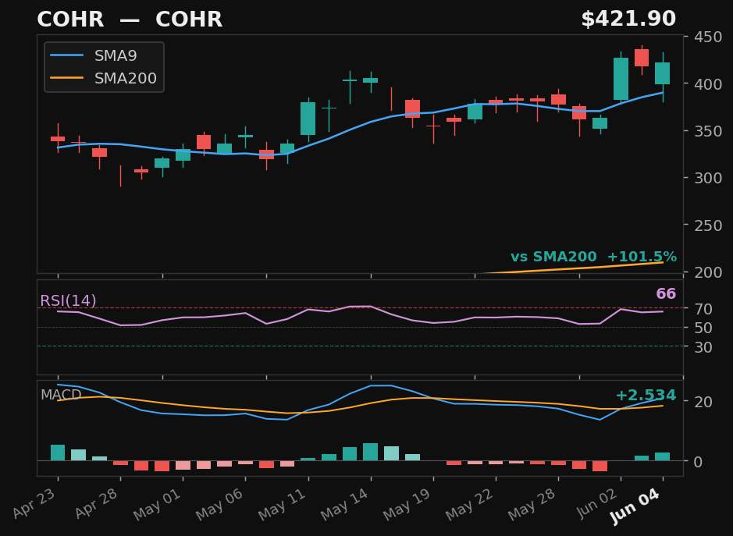Click the 450 price axis tick label
The image size is (733, 536).
pos(708,37)
